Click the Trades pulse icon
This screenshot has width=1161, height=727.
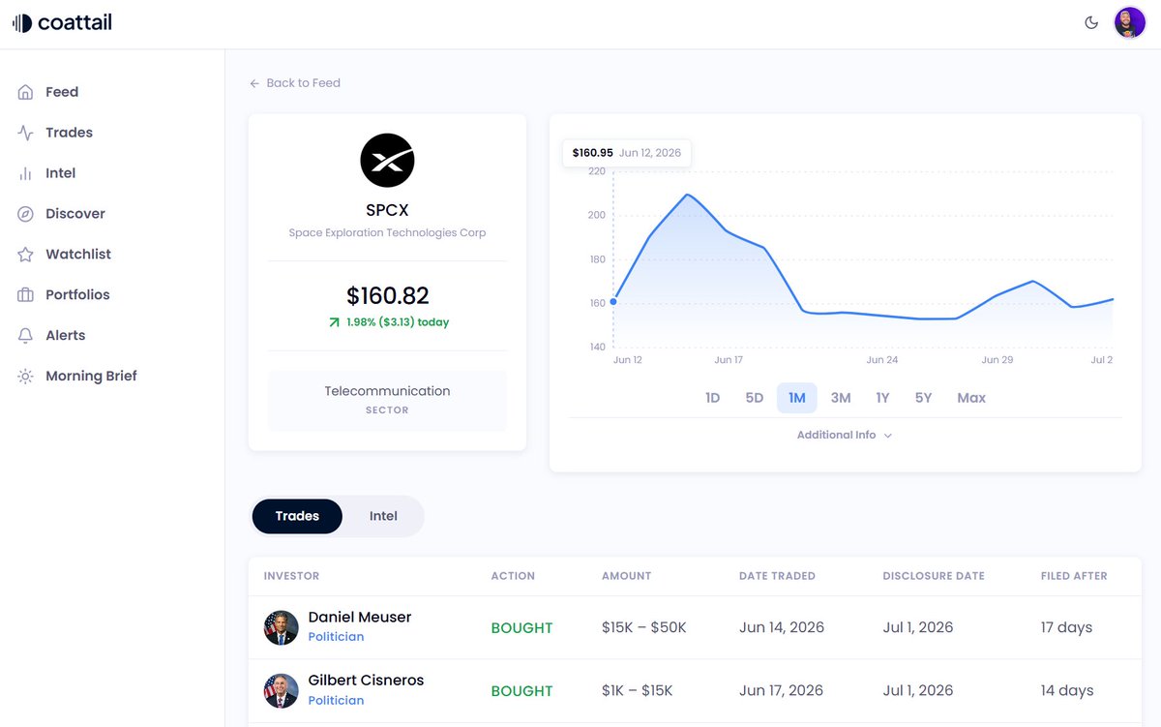25,133
